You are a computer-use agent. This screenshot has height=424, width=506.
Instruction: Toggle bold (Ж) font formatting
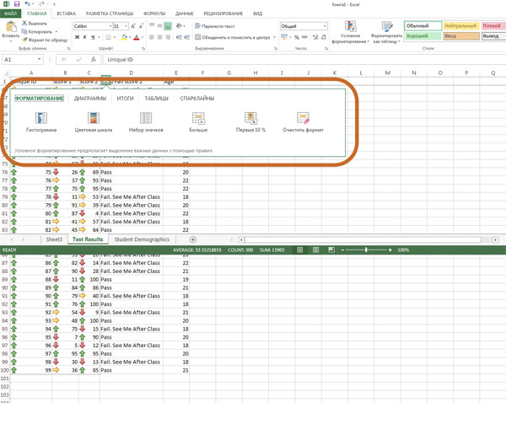(76, 38)
